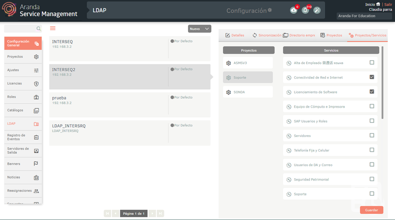Click the Roles badge icon
The height and width of the screenshot is (220, 395).
point(36,97)
